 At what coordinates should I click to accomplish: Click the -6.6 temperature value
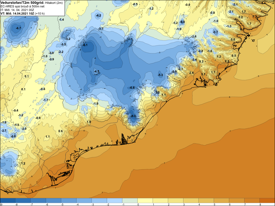pos(132,88)
